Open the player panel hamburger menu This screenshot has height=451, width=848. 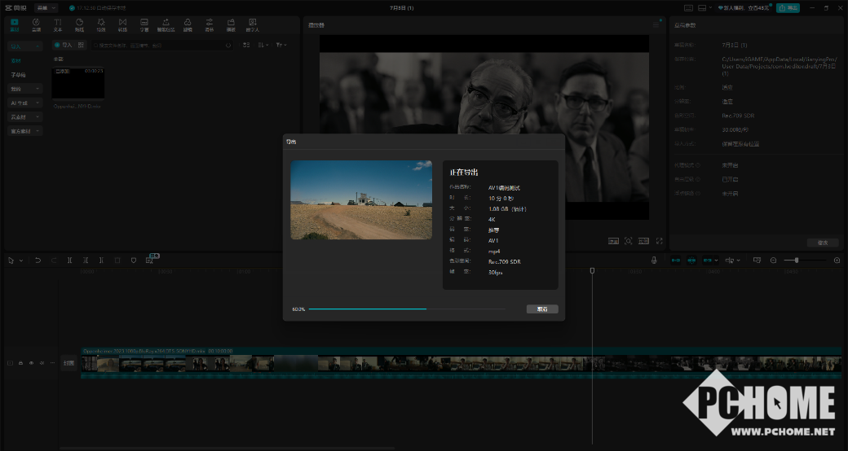tap(656, 25)
